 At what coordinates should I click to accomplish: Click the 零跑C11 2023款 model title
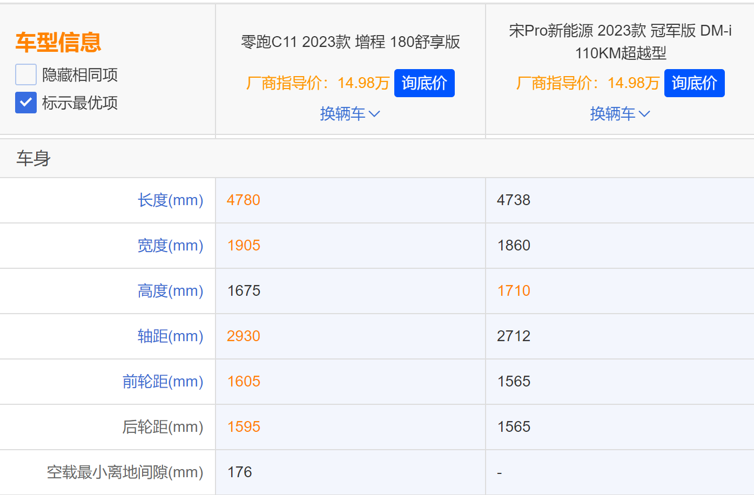pos(350,42)
